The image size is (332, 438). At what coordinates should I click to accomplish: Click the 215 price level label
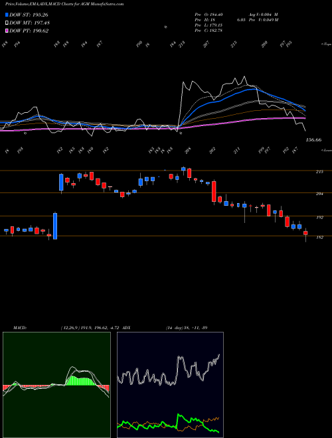tap(319, 172)
